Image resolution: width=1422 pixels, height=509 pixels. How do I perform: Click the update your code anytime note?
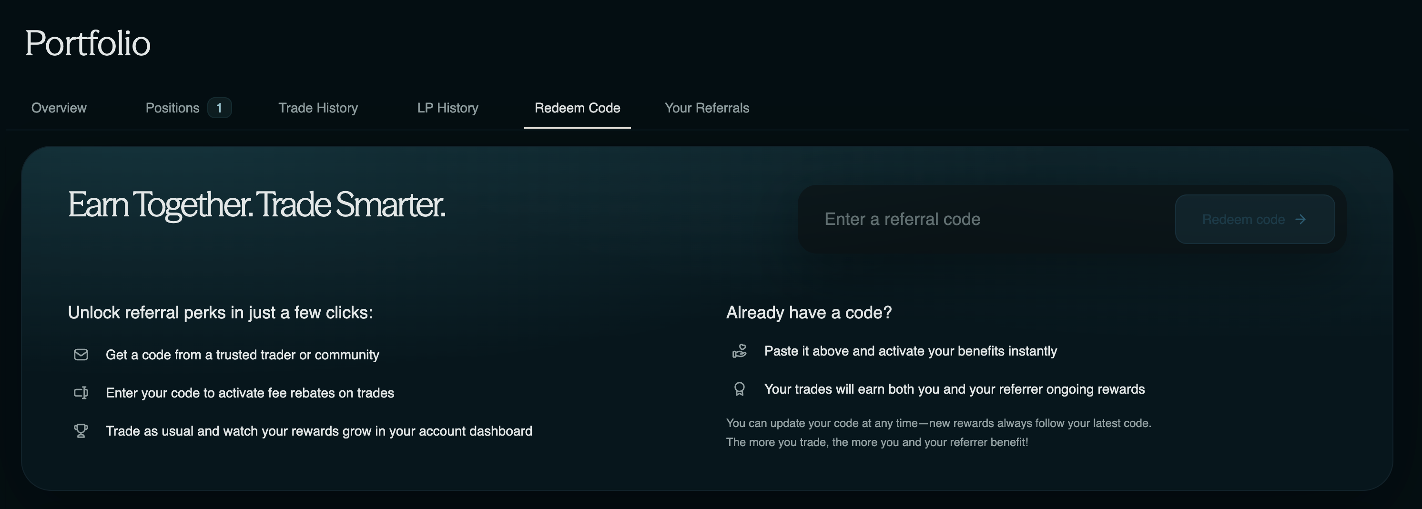[x=938, y=433]
